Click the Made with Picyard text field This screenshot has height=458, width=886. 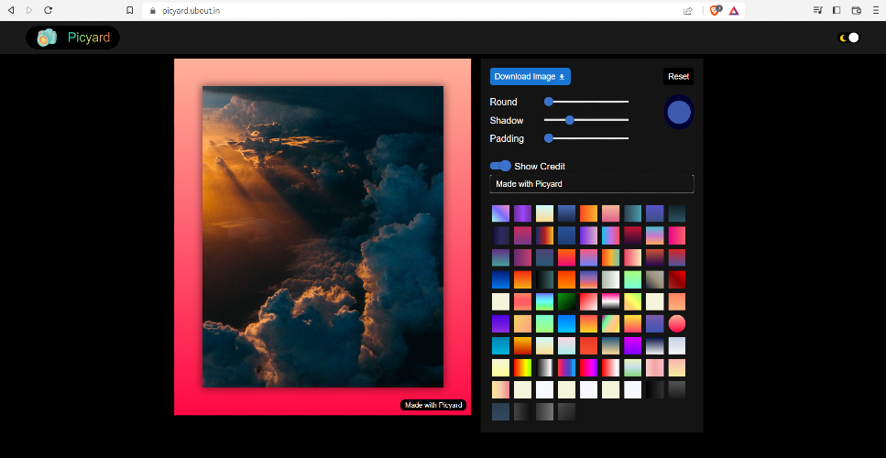[x=592, y=184]
